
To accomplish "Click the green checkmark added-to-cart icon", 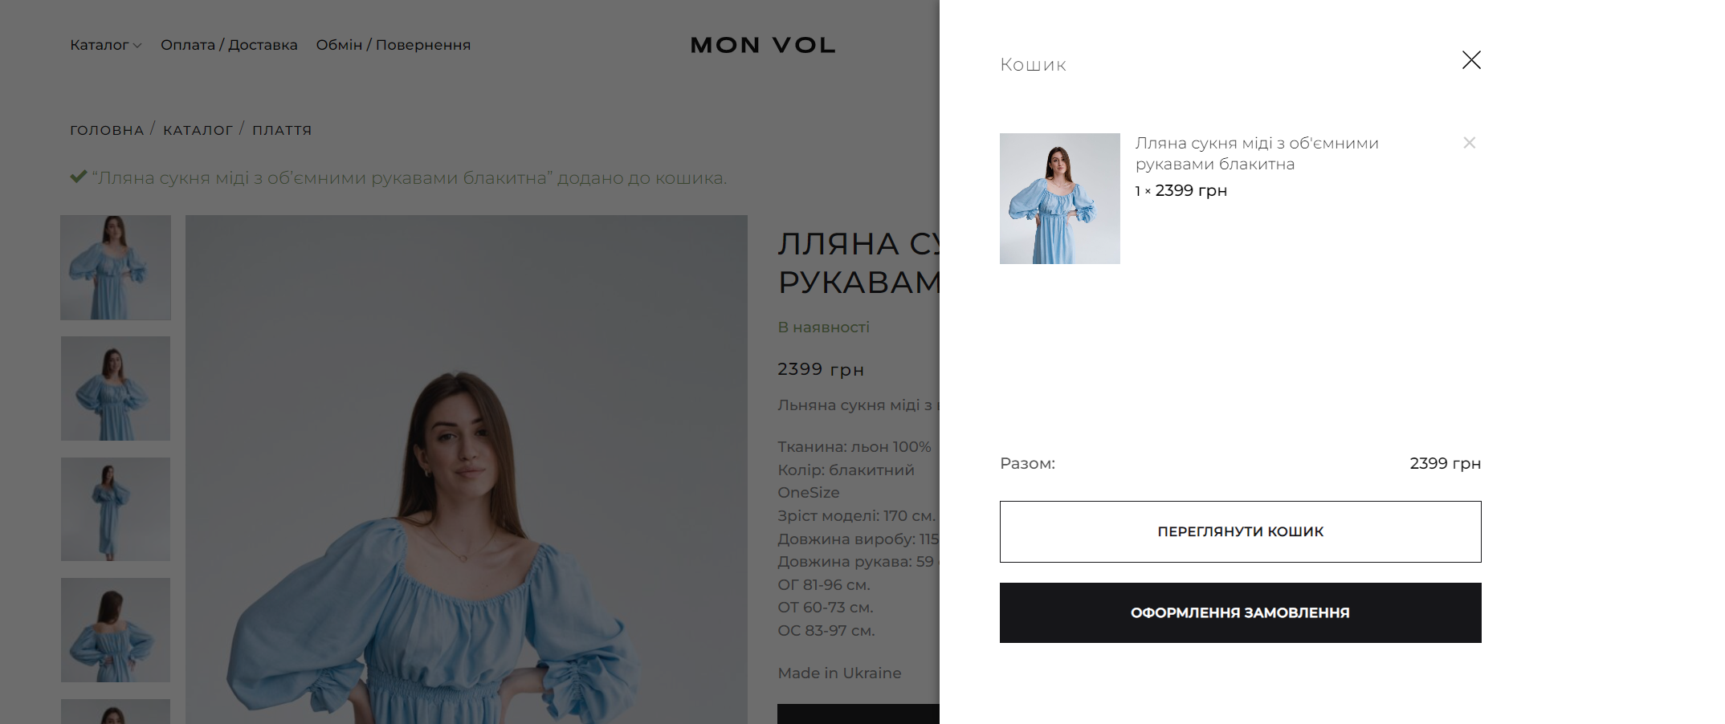I will (x=78, y=177).
